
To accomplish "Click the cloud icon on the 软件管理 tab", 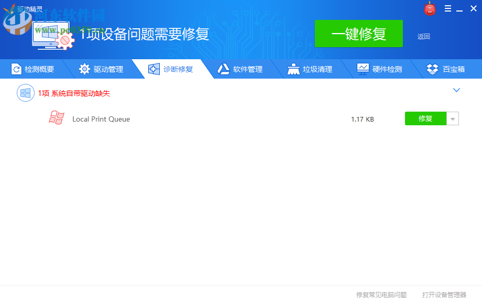I will click(223, 69).
